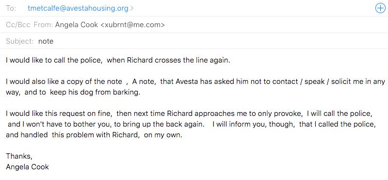
Task: Place cursor on "keep his dog from barking" line
Action: coord(73,92)
